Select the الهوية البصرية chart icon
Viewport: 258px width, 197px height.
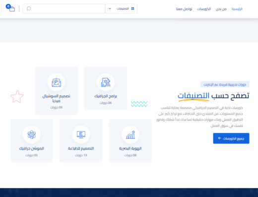pyautogui.click(x=130, y=134)
